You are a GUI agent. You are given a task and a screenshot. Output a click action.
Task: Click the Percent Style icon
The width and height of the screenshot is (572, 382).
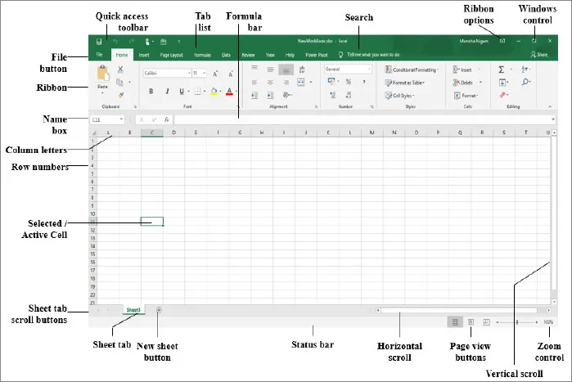pos(349,83)
